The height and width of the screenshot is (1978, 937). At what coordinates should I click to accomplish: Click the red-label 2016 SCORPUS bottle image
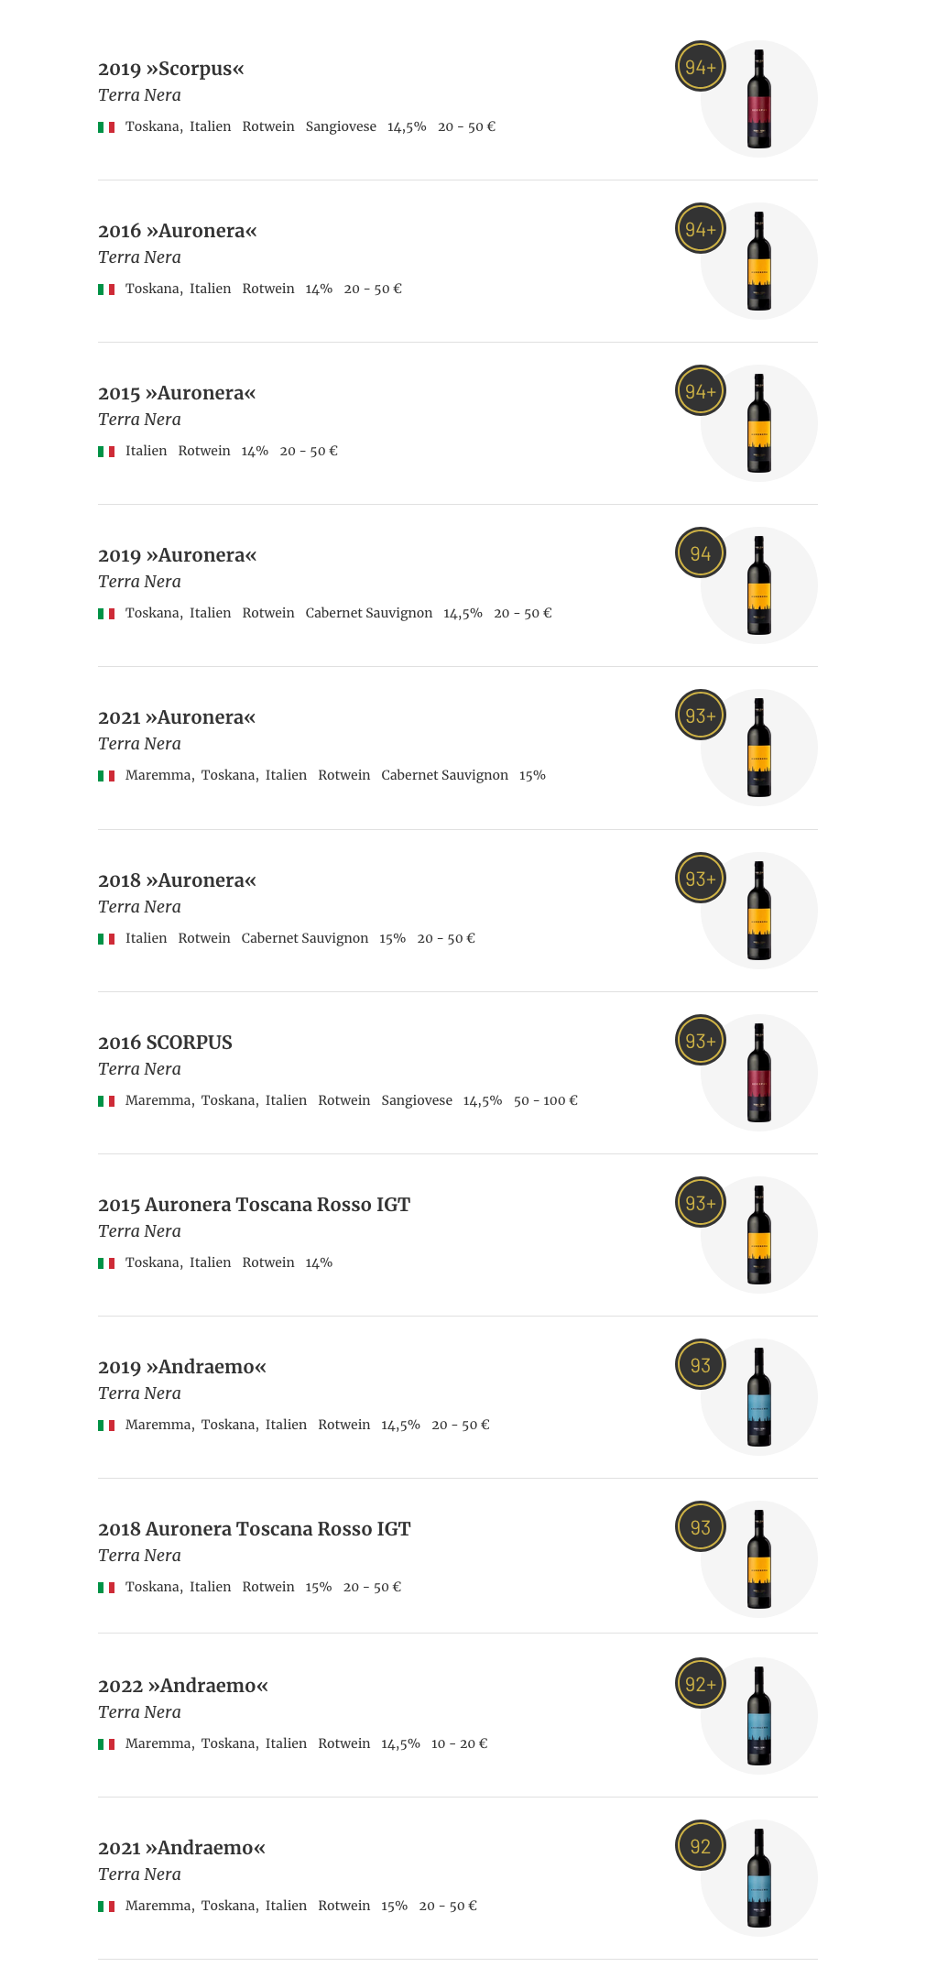[x=759, y=1073]
